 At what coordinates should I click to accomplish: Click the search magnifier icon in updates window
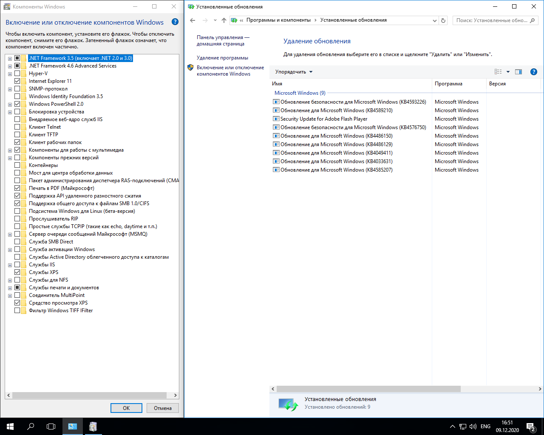533,20
